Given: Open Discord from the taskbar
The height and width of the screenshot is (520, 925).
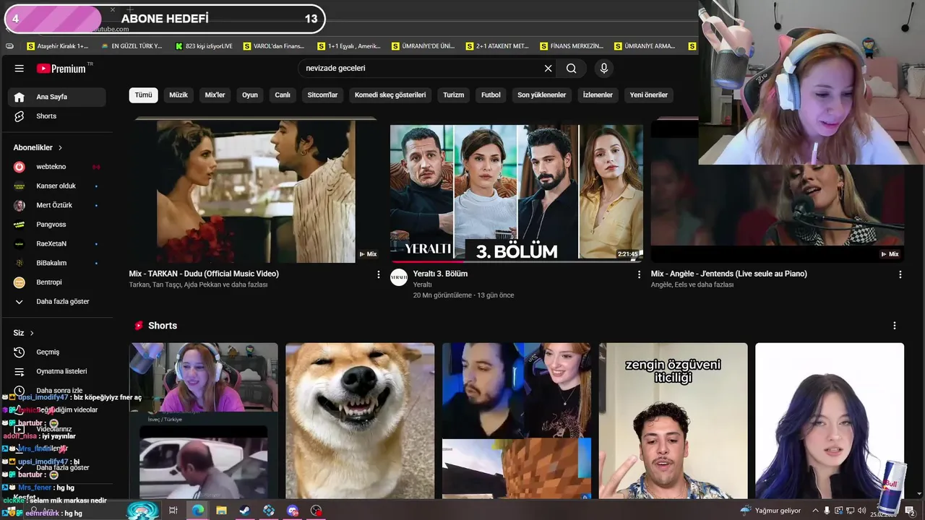Looking at the screenshot, I should coord(293,511).
